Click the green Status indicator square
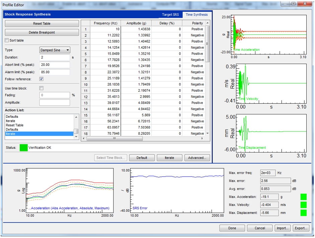The width and height of the screenshot is (315, 238). (23, 147)
